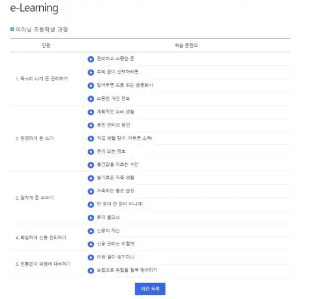Click the e-Learning page title
Viewport: 326px width, 299px height.
click(34, 8)
